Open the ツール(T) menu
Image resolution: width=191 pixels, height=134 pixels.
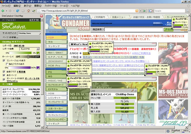tap(64, 6)
